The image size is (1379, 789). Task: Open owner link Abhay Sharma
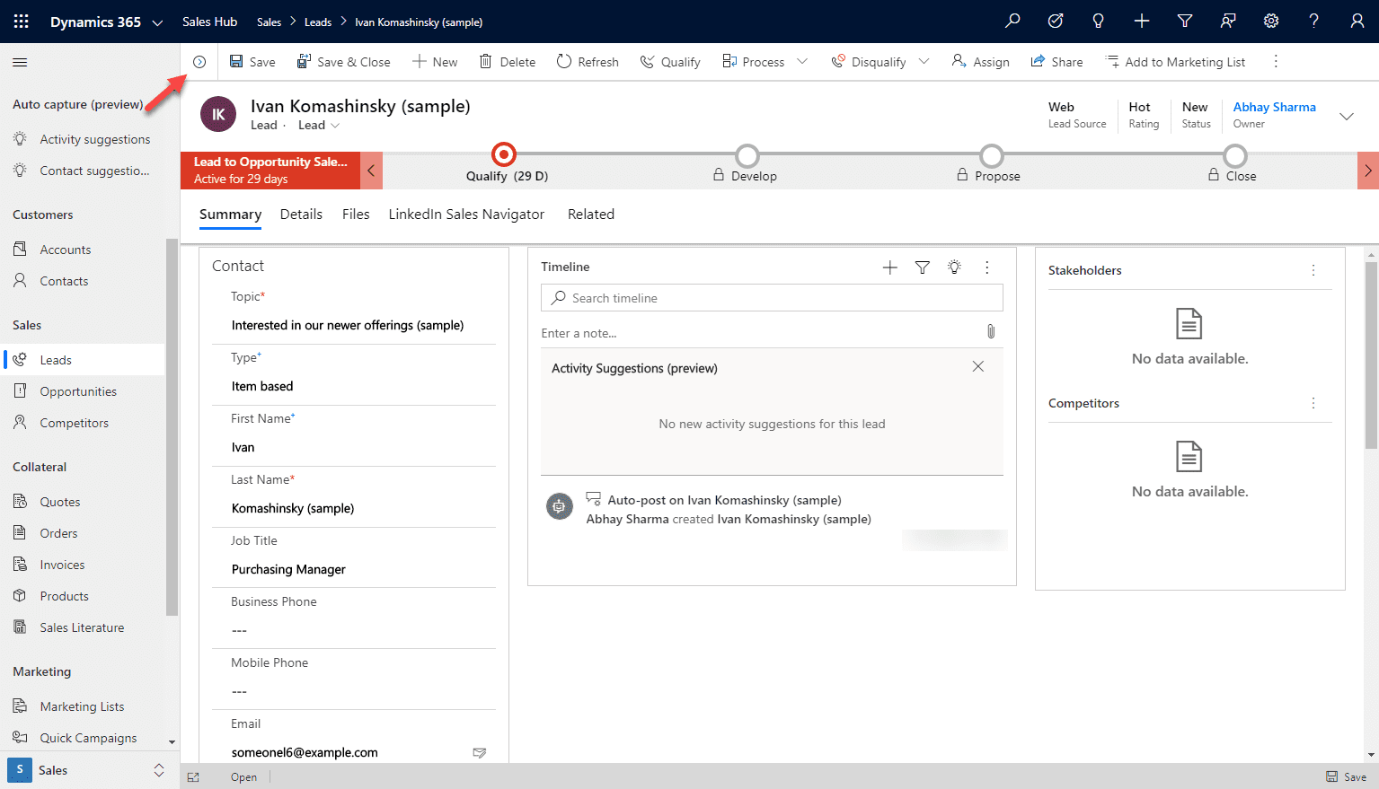(1274, 106)
